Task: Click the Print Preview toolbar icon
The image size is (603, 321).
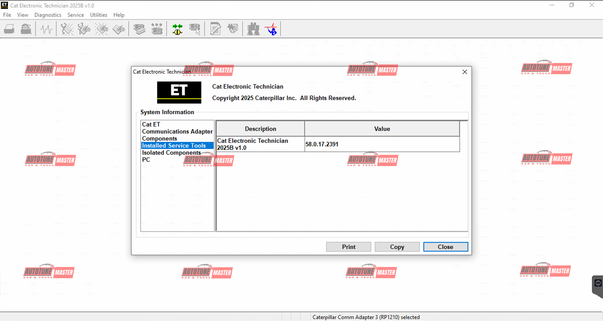Action: [26, 29]
